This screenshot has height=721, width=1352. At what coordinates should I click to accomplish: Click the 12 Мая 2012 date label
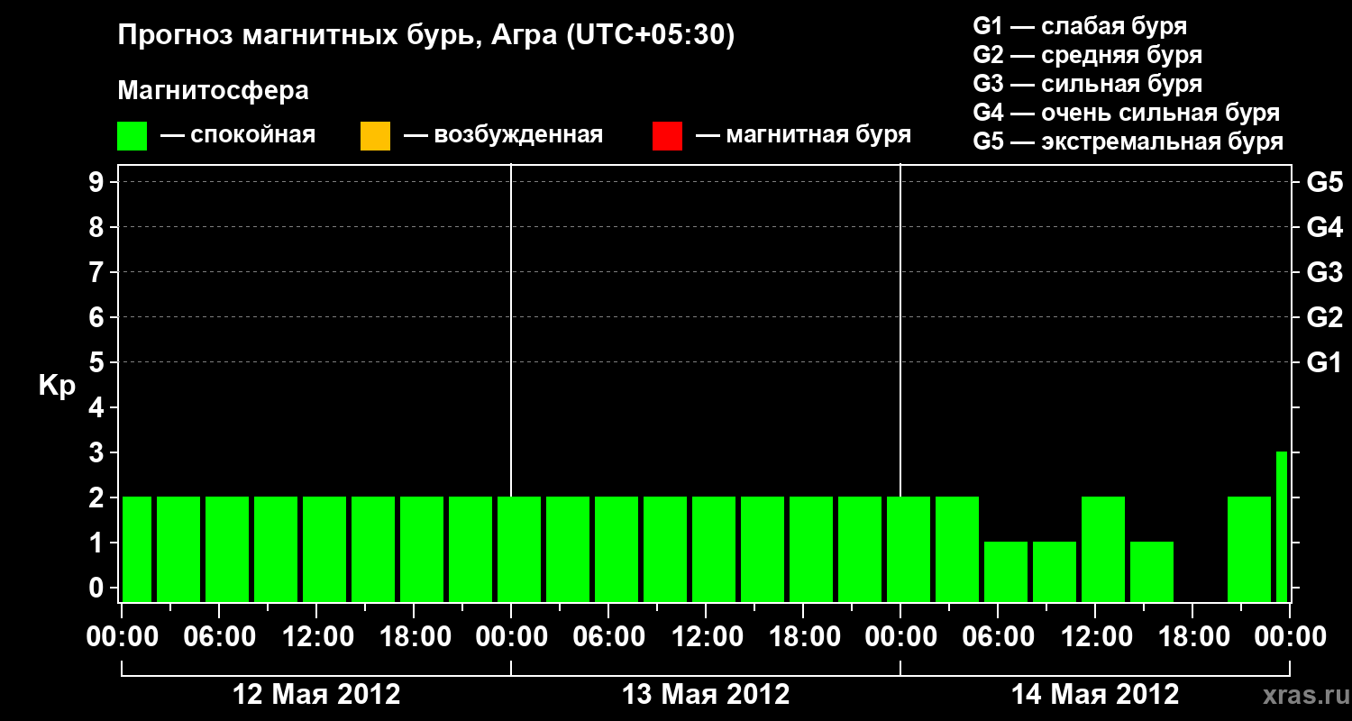coord(316,695)
